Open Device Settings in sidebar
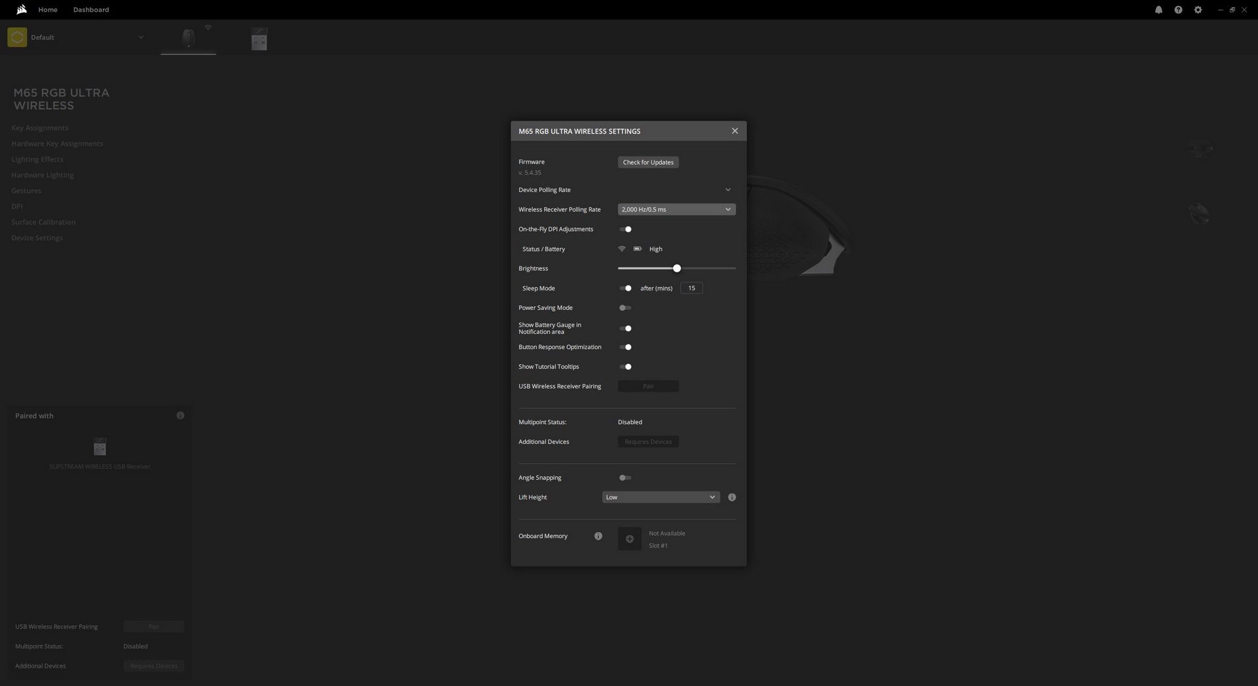 click(x=37, y=238)
